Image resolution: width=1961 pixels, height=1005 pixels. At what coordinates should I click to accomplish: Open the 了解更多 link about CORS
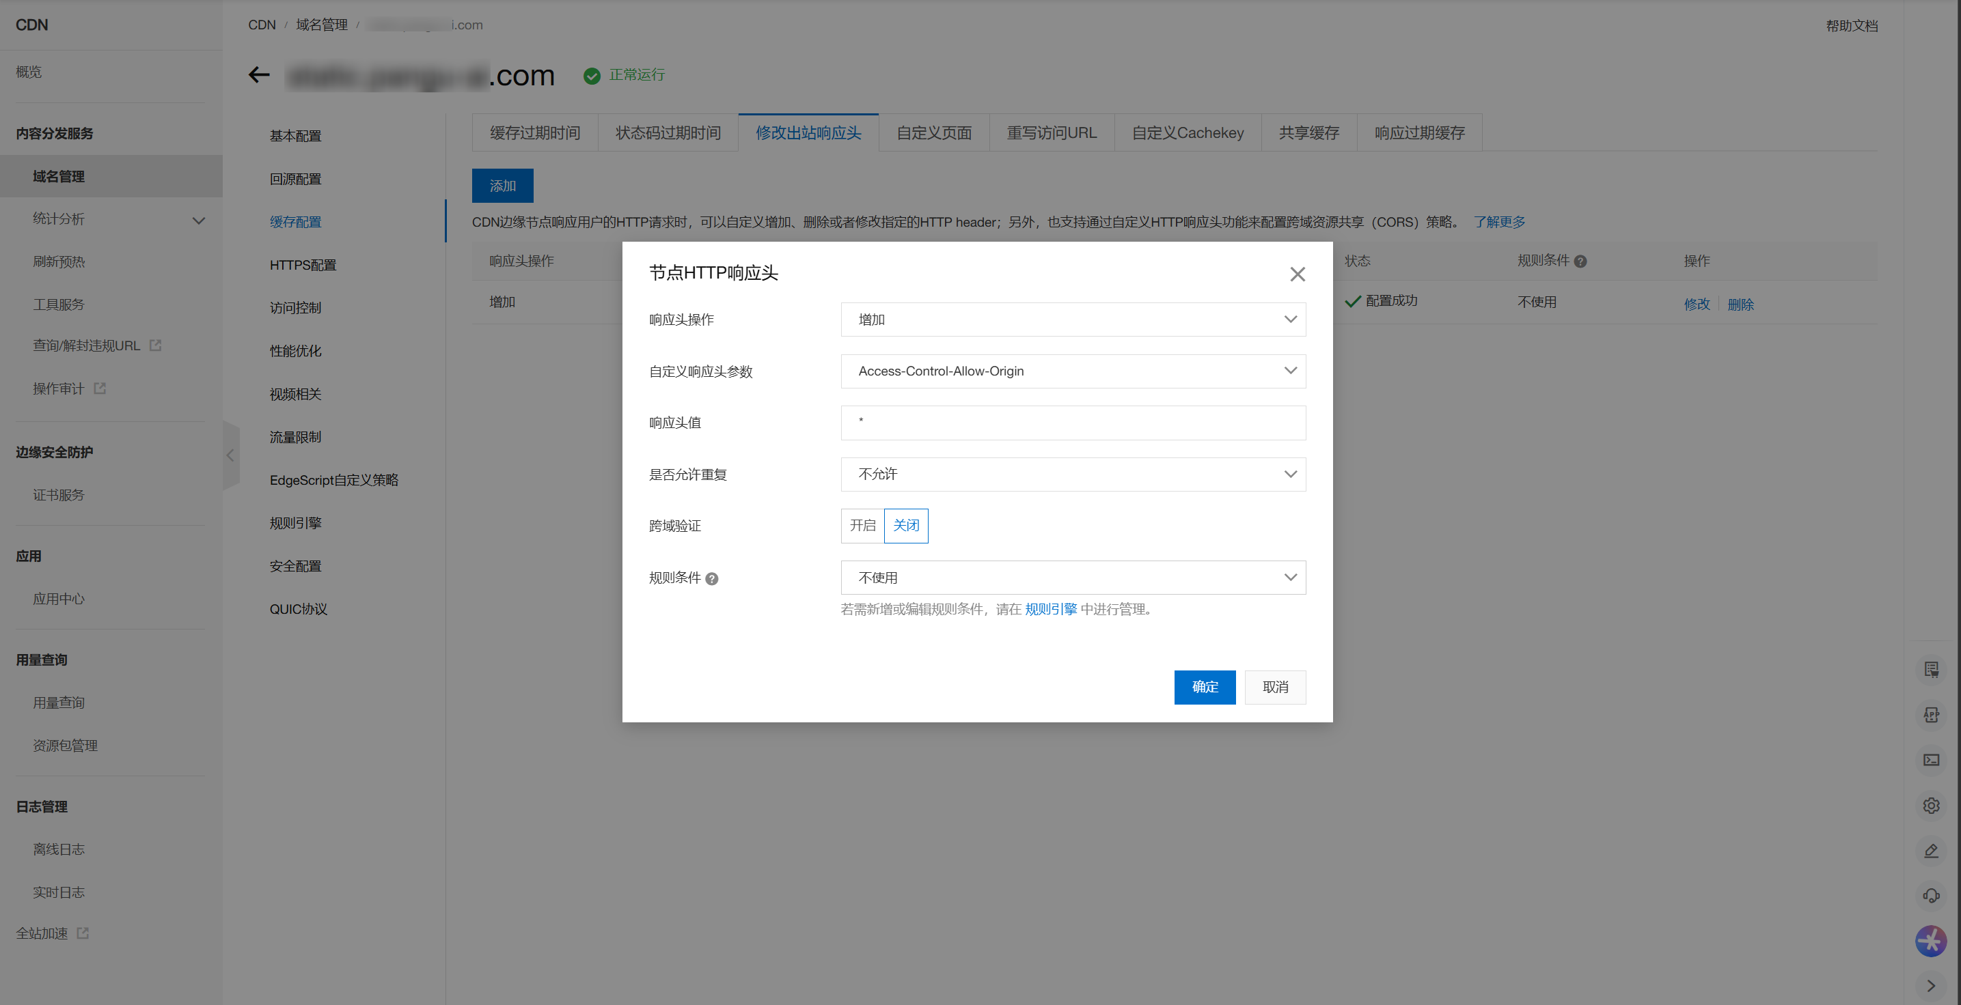pos(1498,221)
